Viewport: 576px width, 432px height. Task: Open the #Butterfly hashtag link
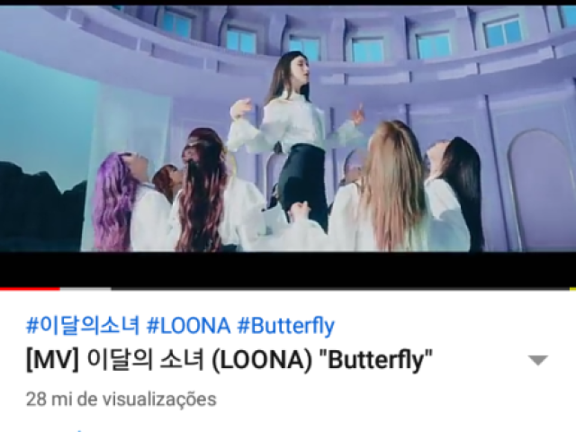pyautogui.click(x=286, y=325)
